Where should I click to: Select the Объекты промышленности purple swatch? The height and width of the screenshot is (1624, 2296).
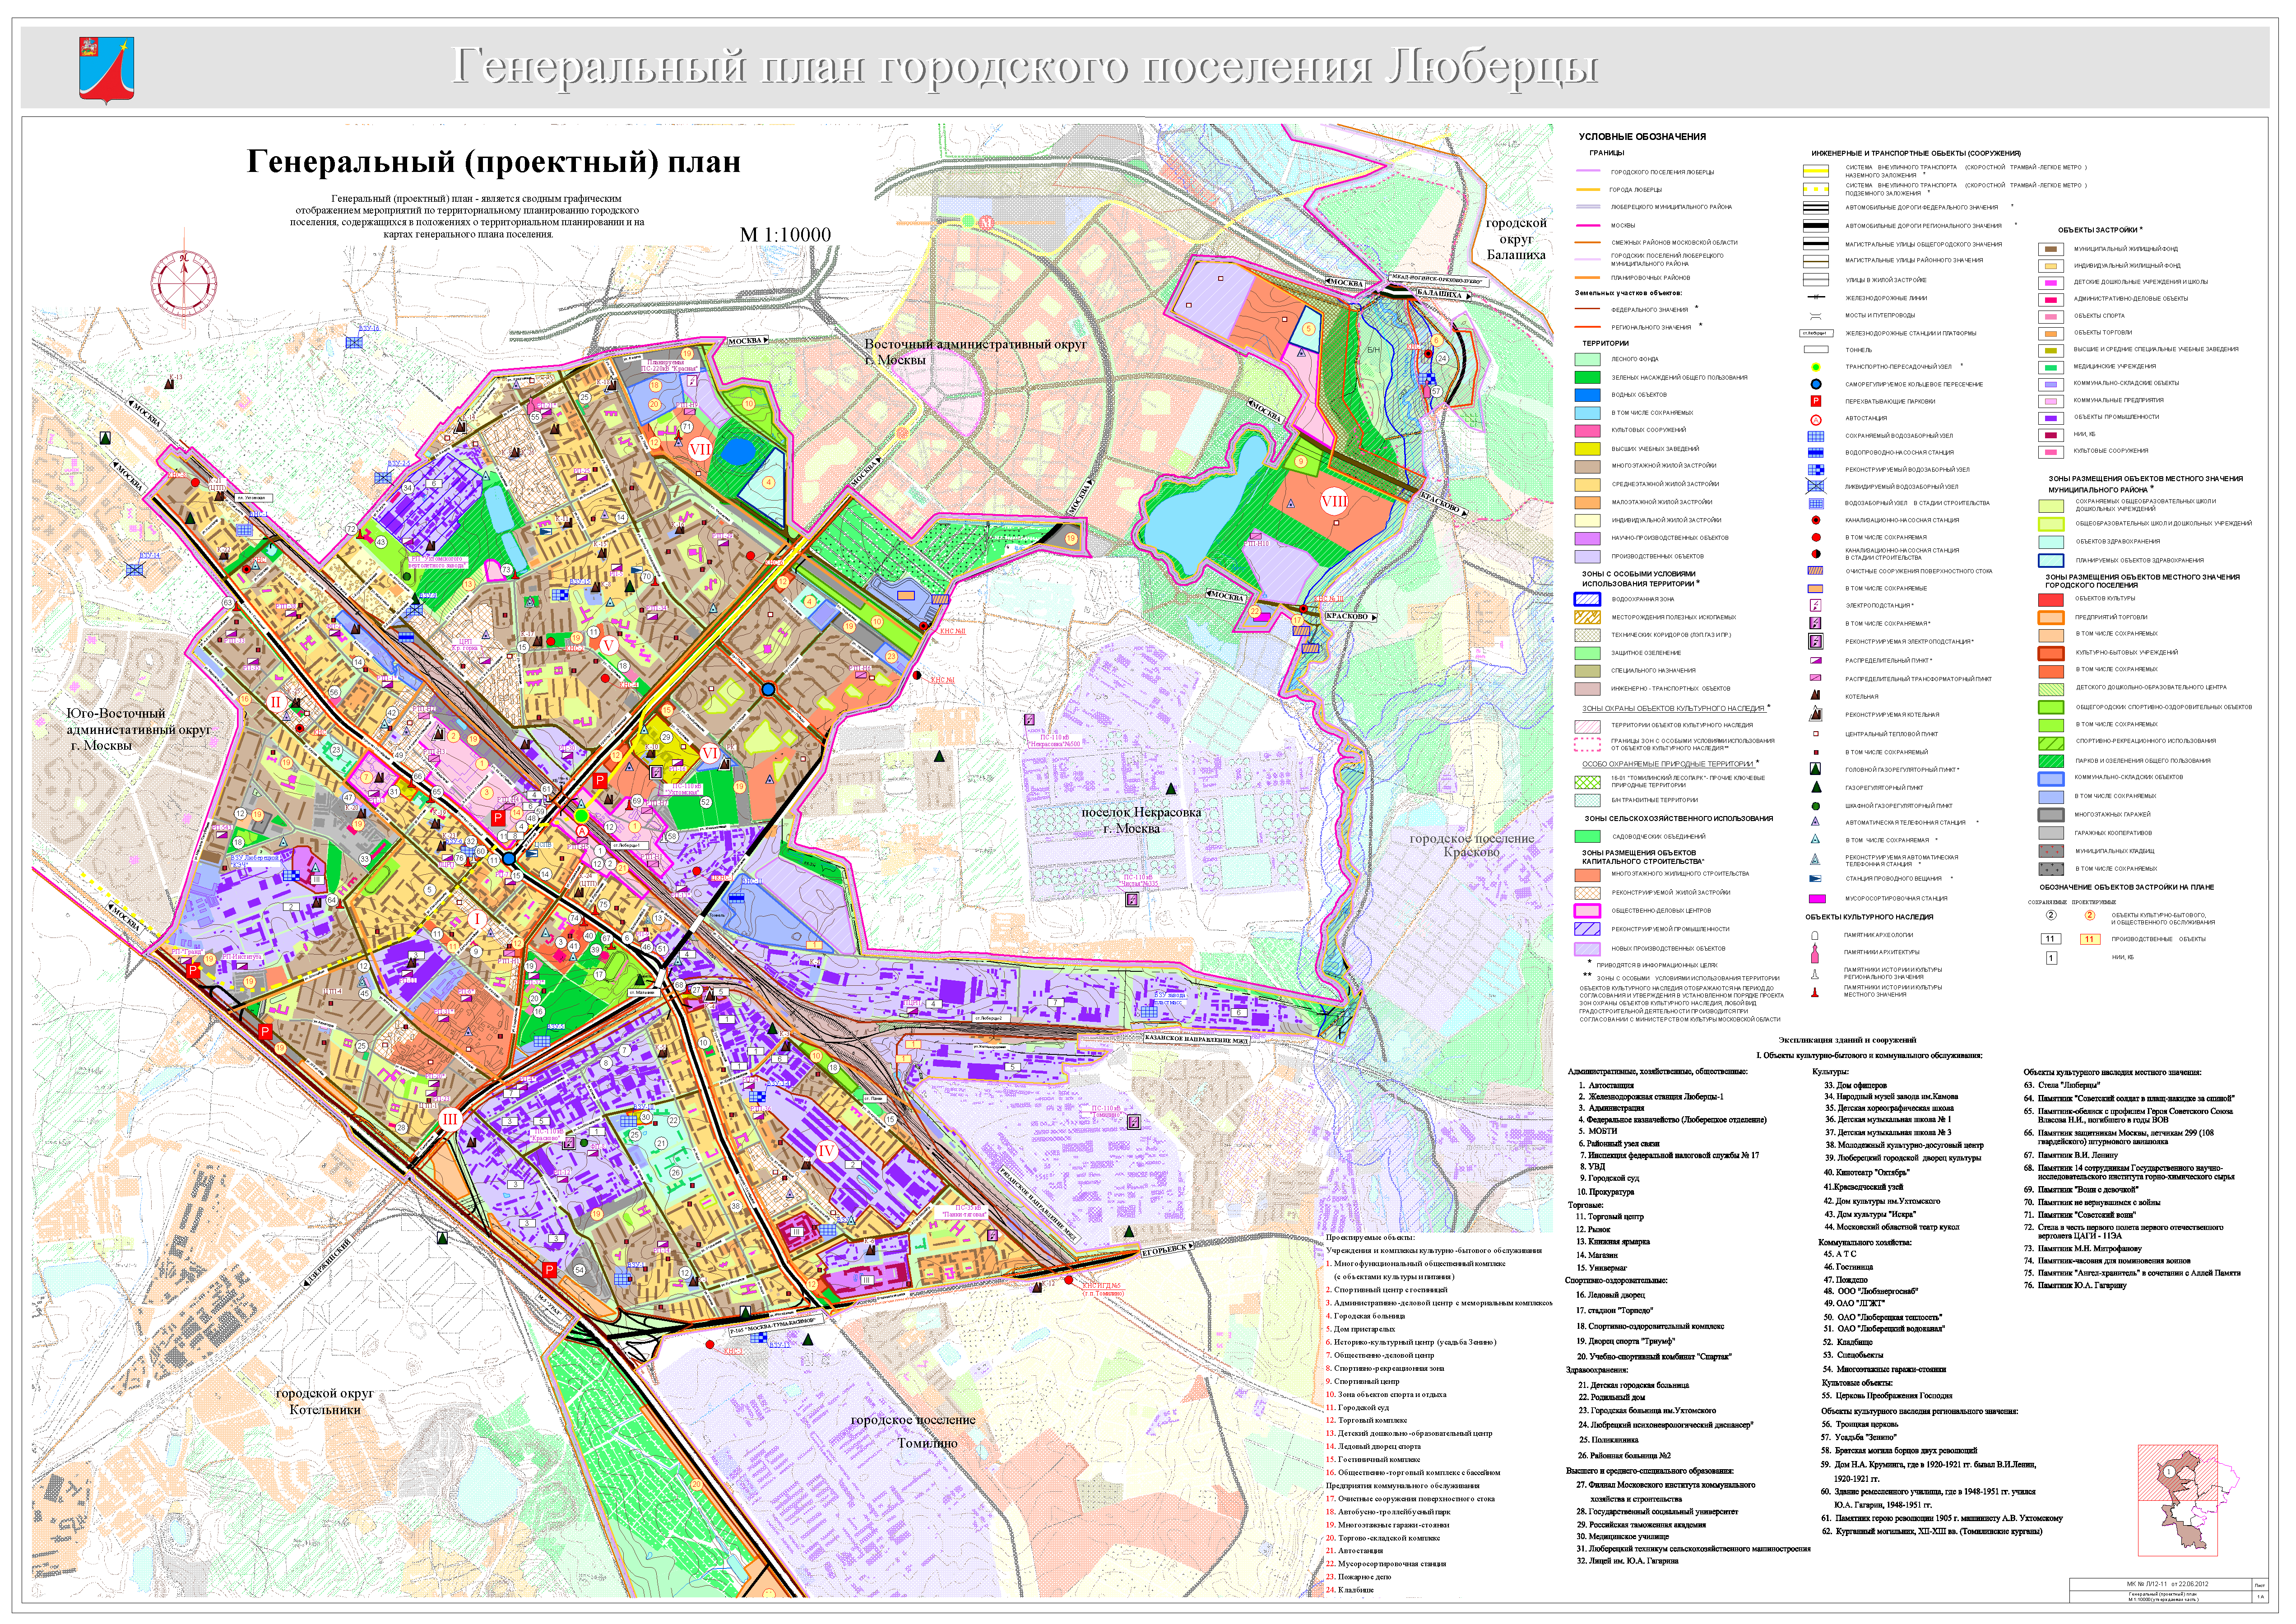2051,417
